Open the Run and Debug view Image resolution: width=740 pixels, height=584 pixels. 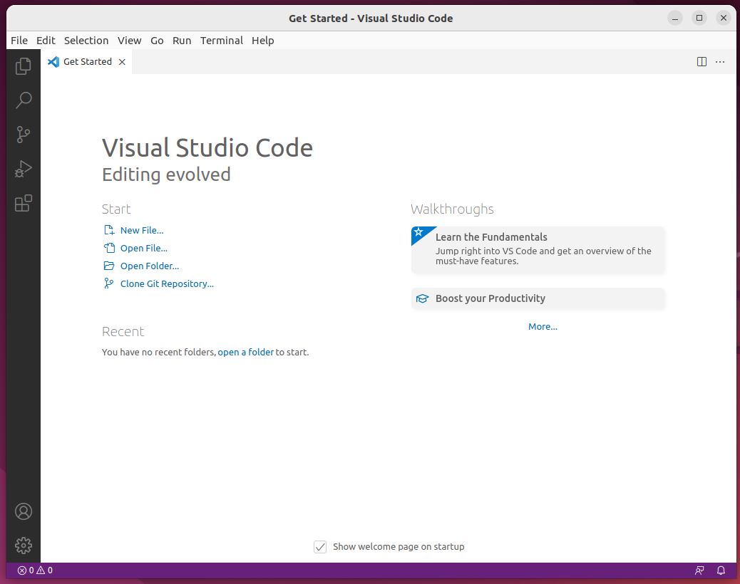[24, 169]
